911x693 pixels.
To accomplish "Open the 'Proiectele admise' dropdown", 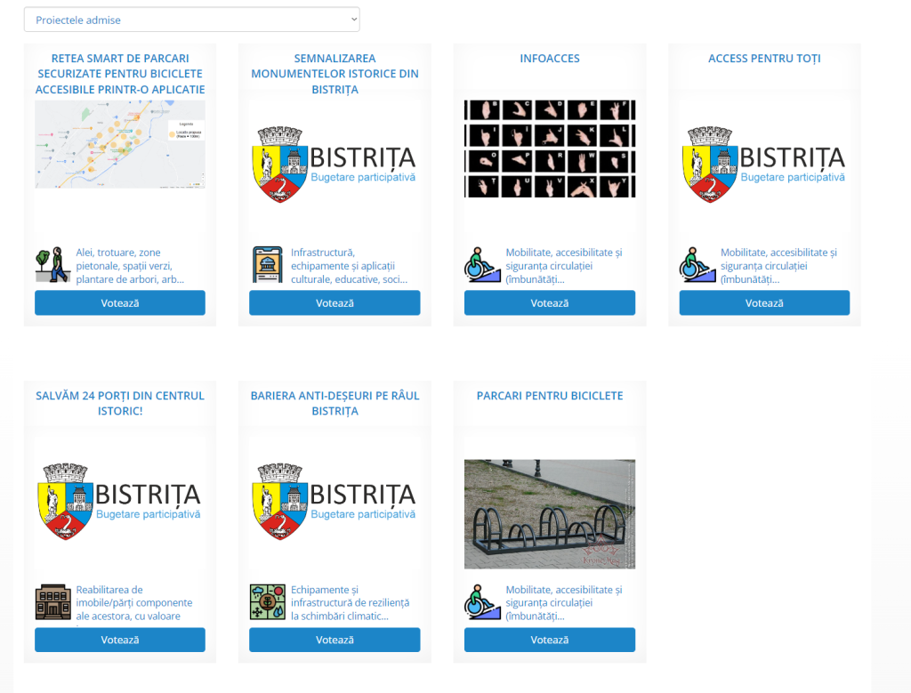I will 191,20.
